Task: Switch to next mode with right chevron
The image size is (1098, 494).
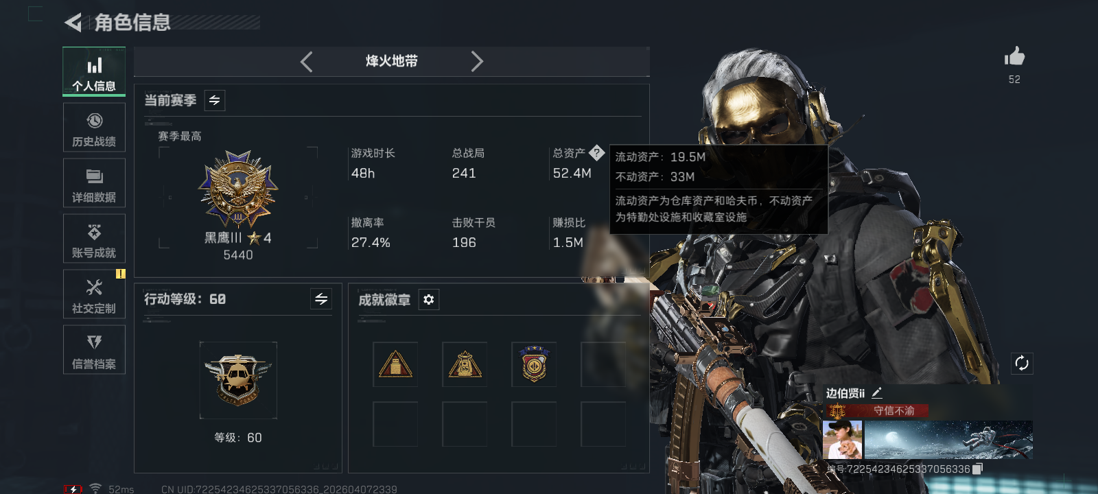Action: click(x=477, y=62)
